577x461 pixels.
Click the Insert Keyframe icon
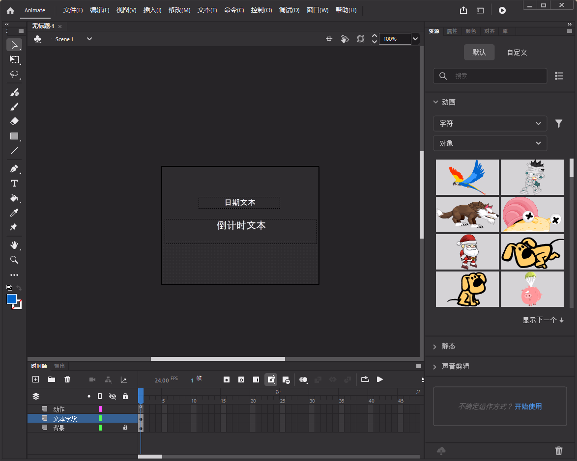point(227,380)
